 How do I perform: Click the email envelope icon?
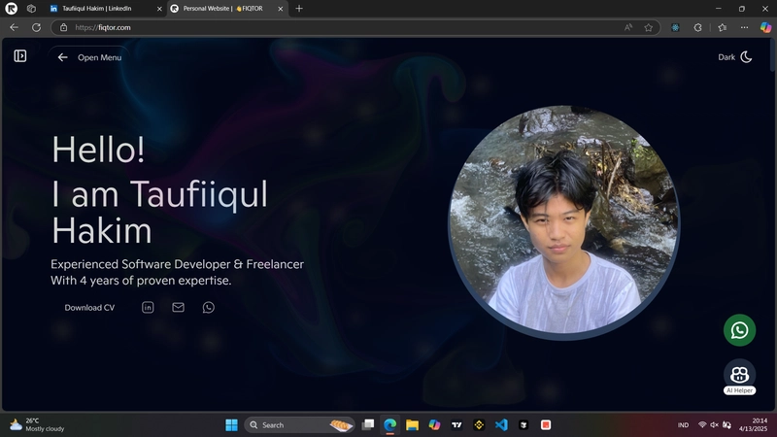click(178, 307)
